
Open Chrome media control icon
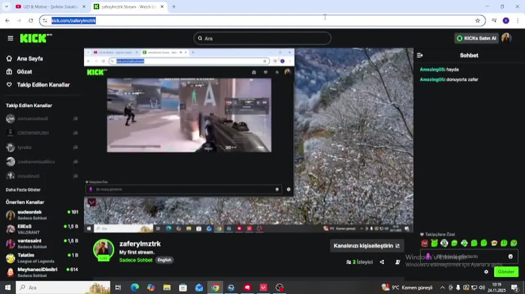click(x=494, y=20)
